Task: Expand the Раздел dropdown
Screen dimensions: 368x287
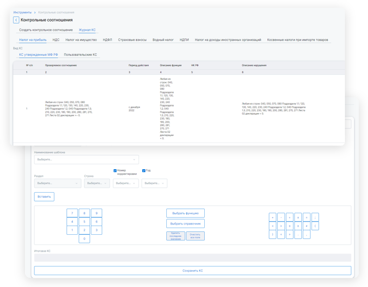Action: (x=57, y=183)
